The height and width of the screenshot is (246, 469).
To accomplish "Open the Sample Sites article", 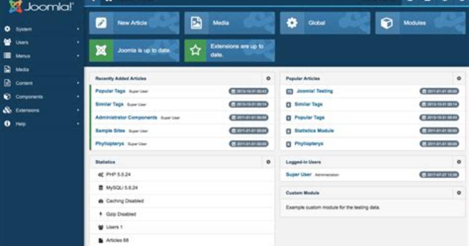I will [x=110, y=130].
